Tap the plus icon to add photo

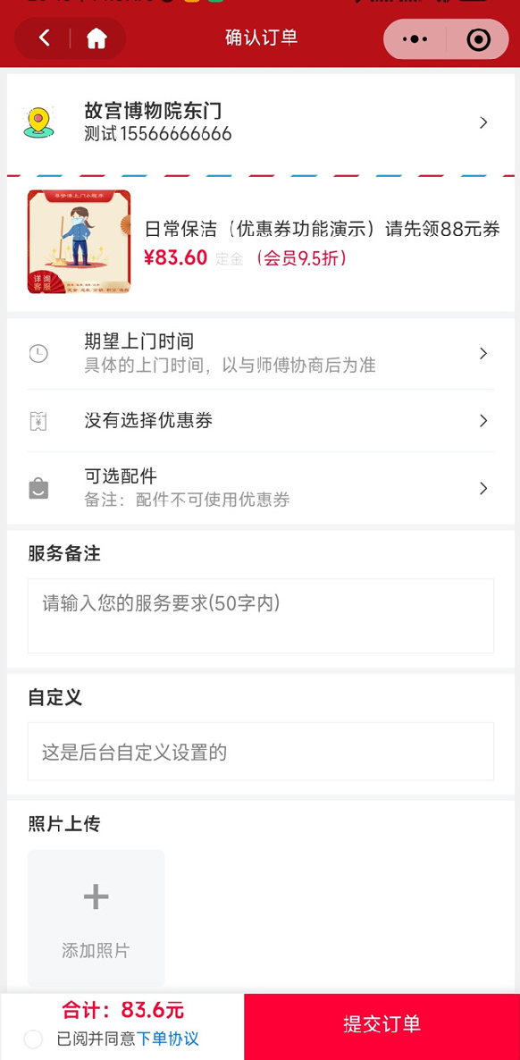pyautogui.click(x=96, y=896)
